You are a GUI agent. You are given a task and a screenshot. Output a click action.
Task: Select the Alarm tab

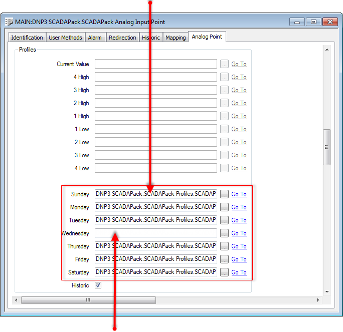pyautogui.click(x=95, y=38)
